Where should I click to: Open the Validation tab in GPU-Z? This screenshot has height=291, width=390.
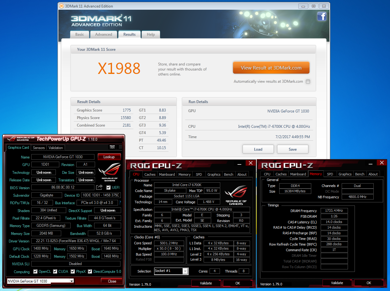(56, 148)
